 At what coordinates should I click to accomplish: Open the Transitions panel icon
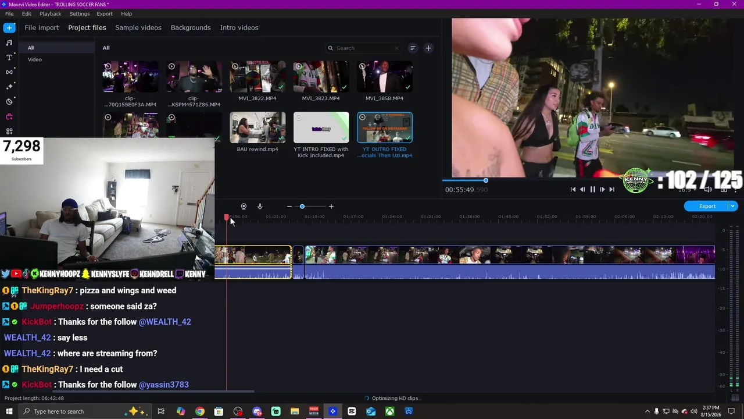9,72
